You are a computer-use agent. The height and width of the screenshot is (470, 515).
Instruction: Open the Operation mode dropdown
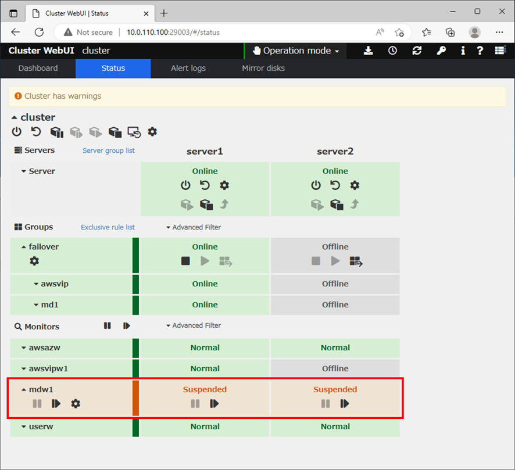point(296,51)
